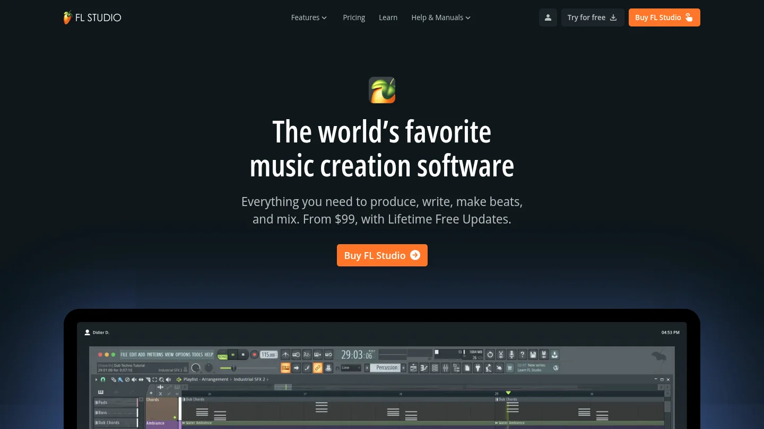This screenshot has width=764, height=429.
Task: Open the Playlist view icon right of Percussion
Action: point(413,368)
